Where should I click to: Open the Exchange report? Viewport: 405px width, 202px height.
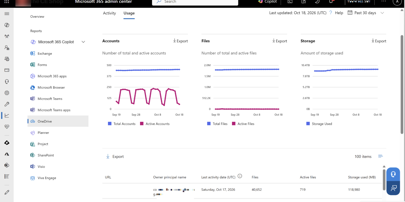[x=45, y=54]
